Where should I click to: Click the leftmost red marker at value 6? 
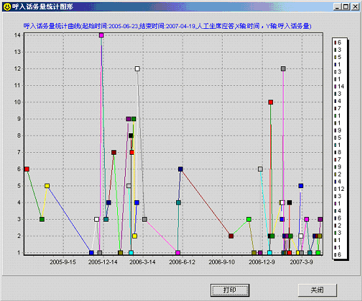click(x=27, y=169)
